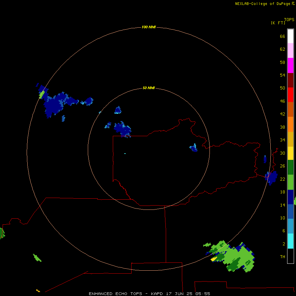
Task: Click the bright red legend swatch
Action: (x=290, y=95)
